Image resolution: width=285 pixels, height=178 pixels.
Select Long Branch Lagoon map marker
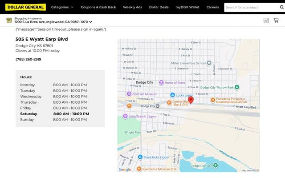tap(125, 116)
